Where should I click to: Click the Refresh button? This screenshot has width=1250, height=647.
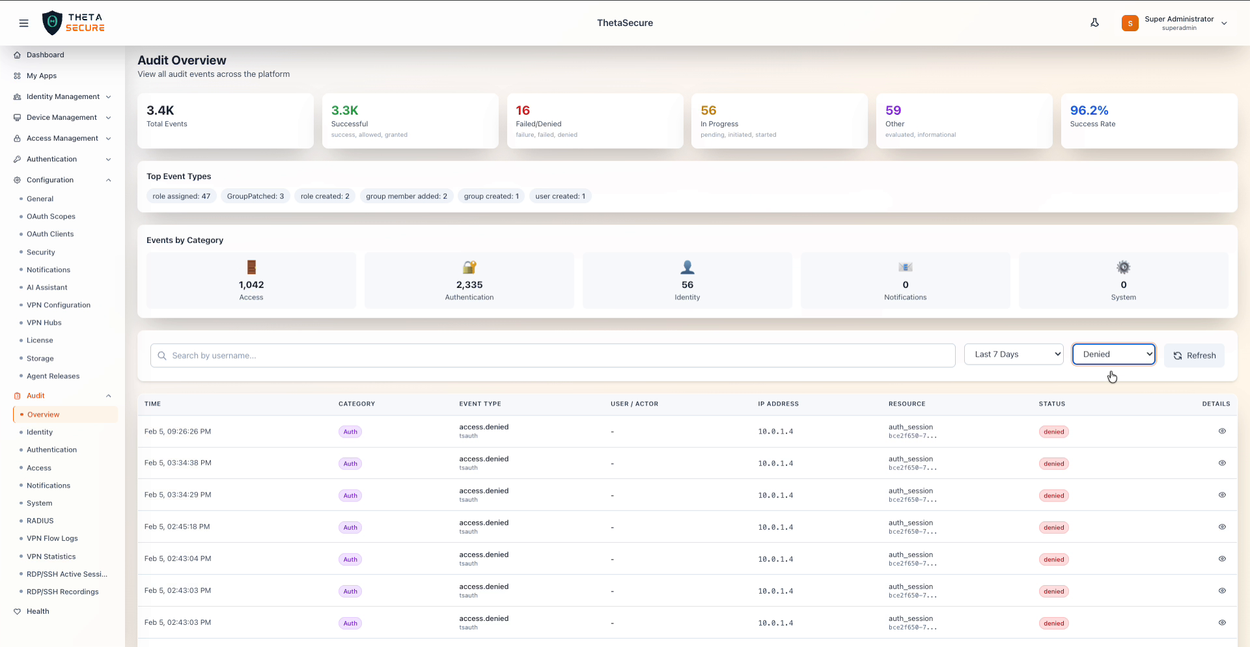pyautogui.click(x=1194, y=355)
